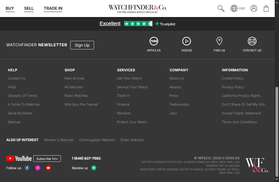279x182 pixels.
Task: Open the Excellent rating link
Action: (x=110, y=24)
